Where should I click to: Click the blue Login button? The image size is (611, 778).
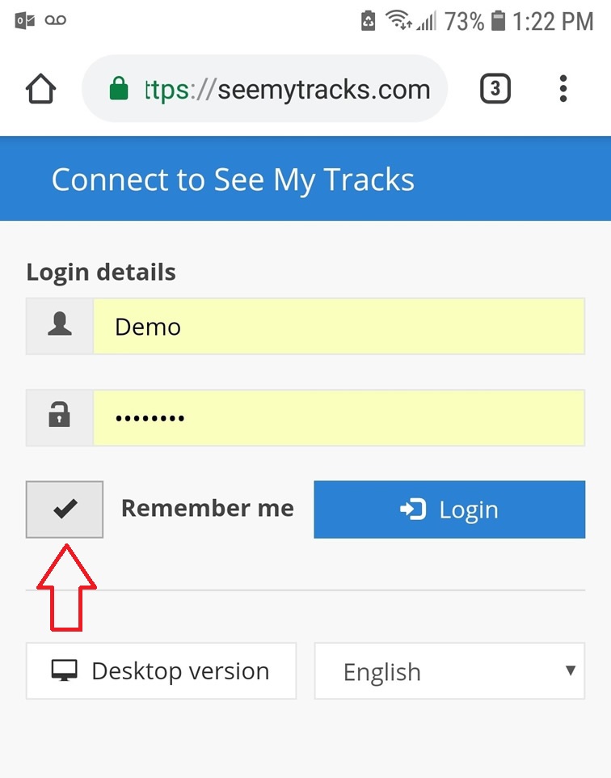(x=449, y=509)
